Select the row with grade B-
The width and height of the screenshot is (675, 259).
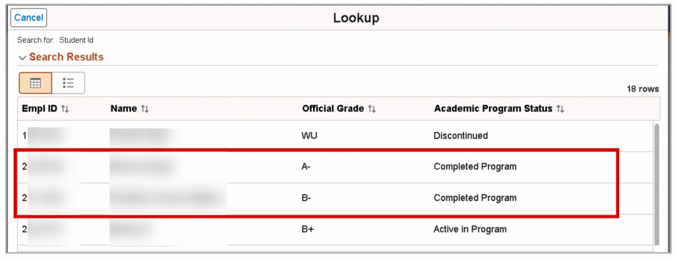click(334, 198)
